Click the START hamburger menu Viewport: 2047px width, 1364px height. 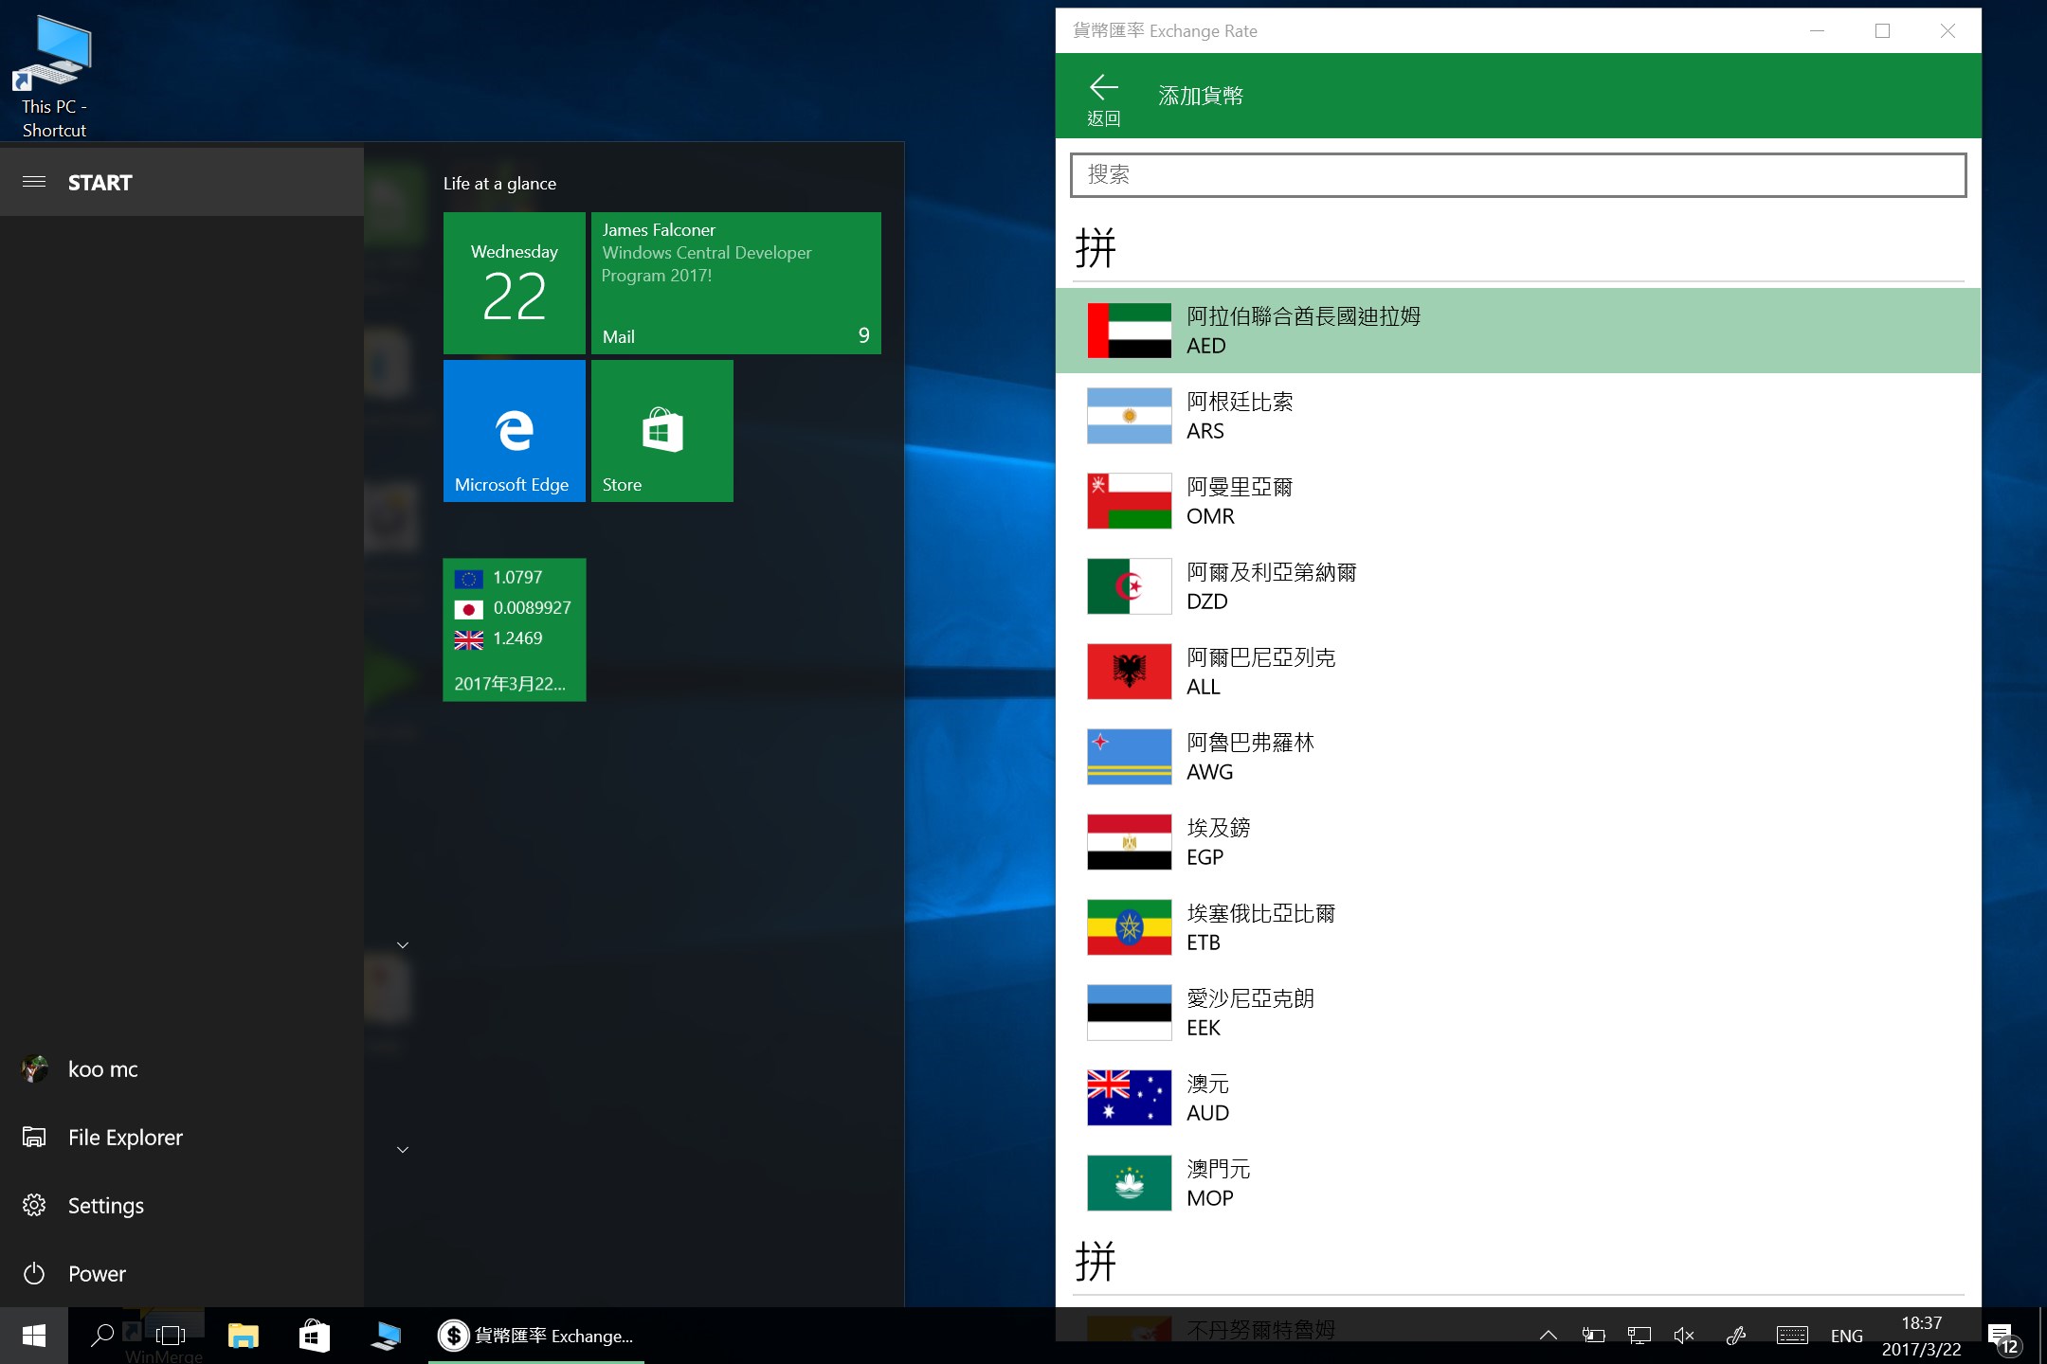tap(34, 182)
